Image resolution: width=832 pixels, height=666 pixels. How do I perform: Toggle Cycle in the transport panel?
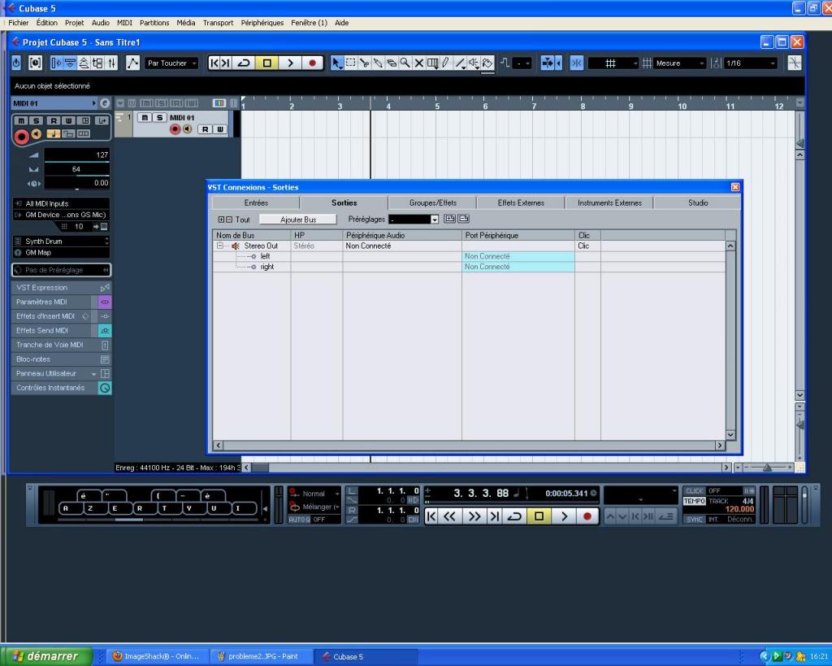[514, 516]
